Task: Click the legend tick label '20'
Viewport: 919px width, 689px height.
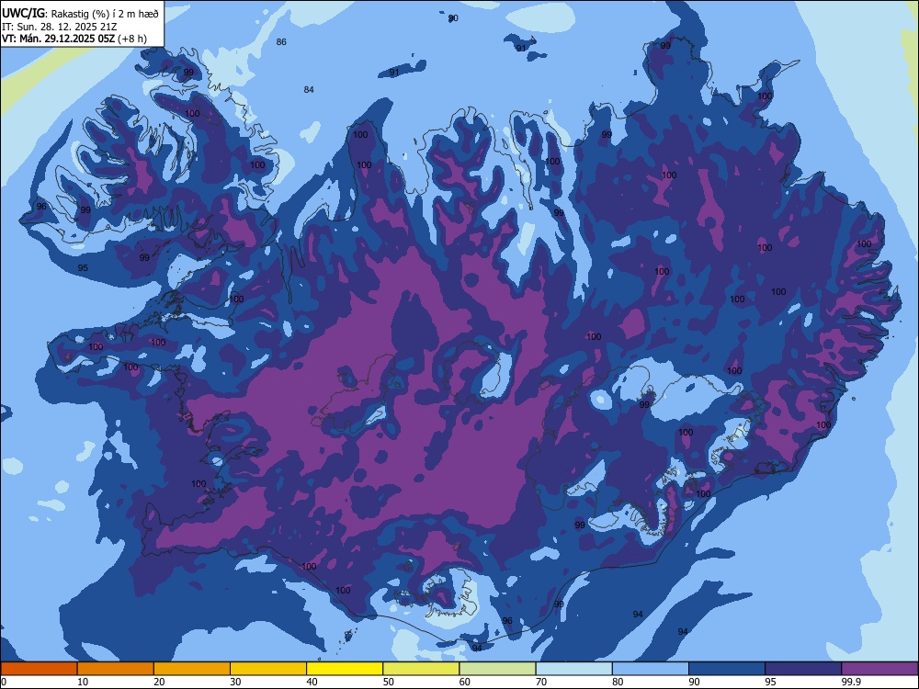Action: [x=159, y=682]
